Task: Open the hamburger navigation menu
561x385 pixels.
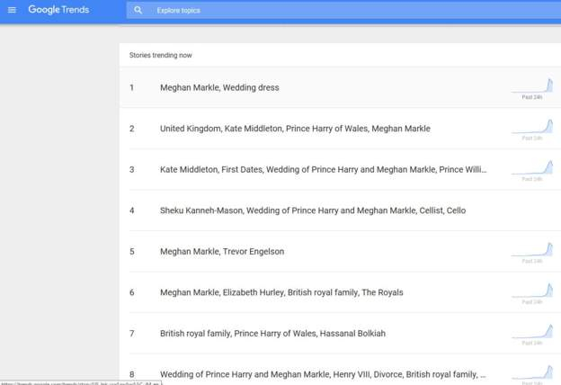Action: coord(12,10)
